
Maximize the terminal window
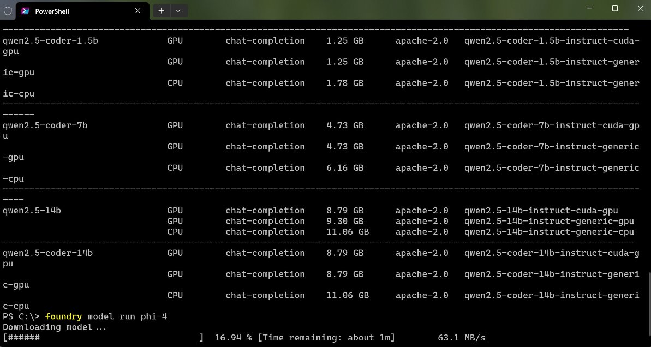(x=614, y=9)
